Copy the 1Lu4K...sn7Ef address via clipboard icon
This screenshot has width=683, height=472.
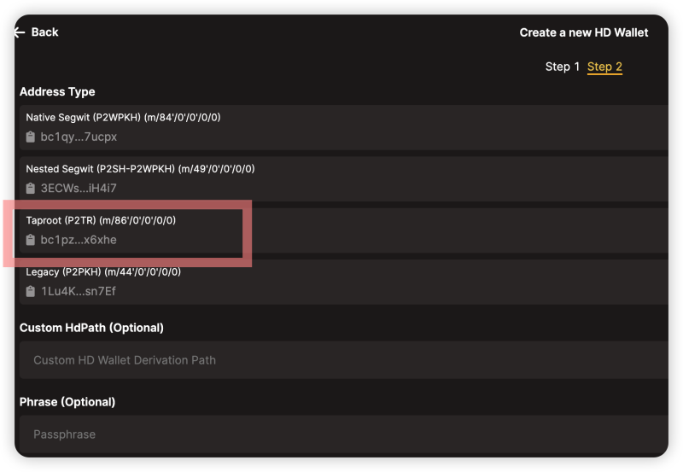tap(30, 291)
